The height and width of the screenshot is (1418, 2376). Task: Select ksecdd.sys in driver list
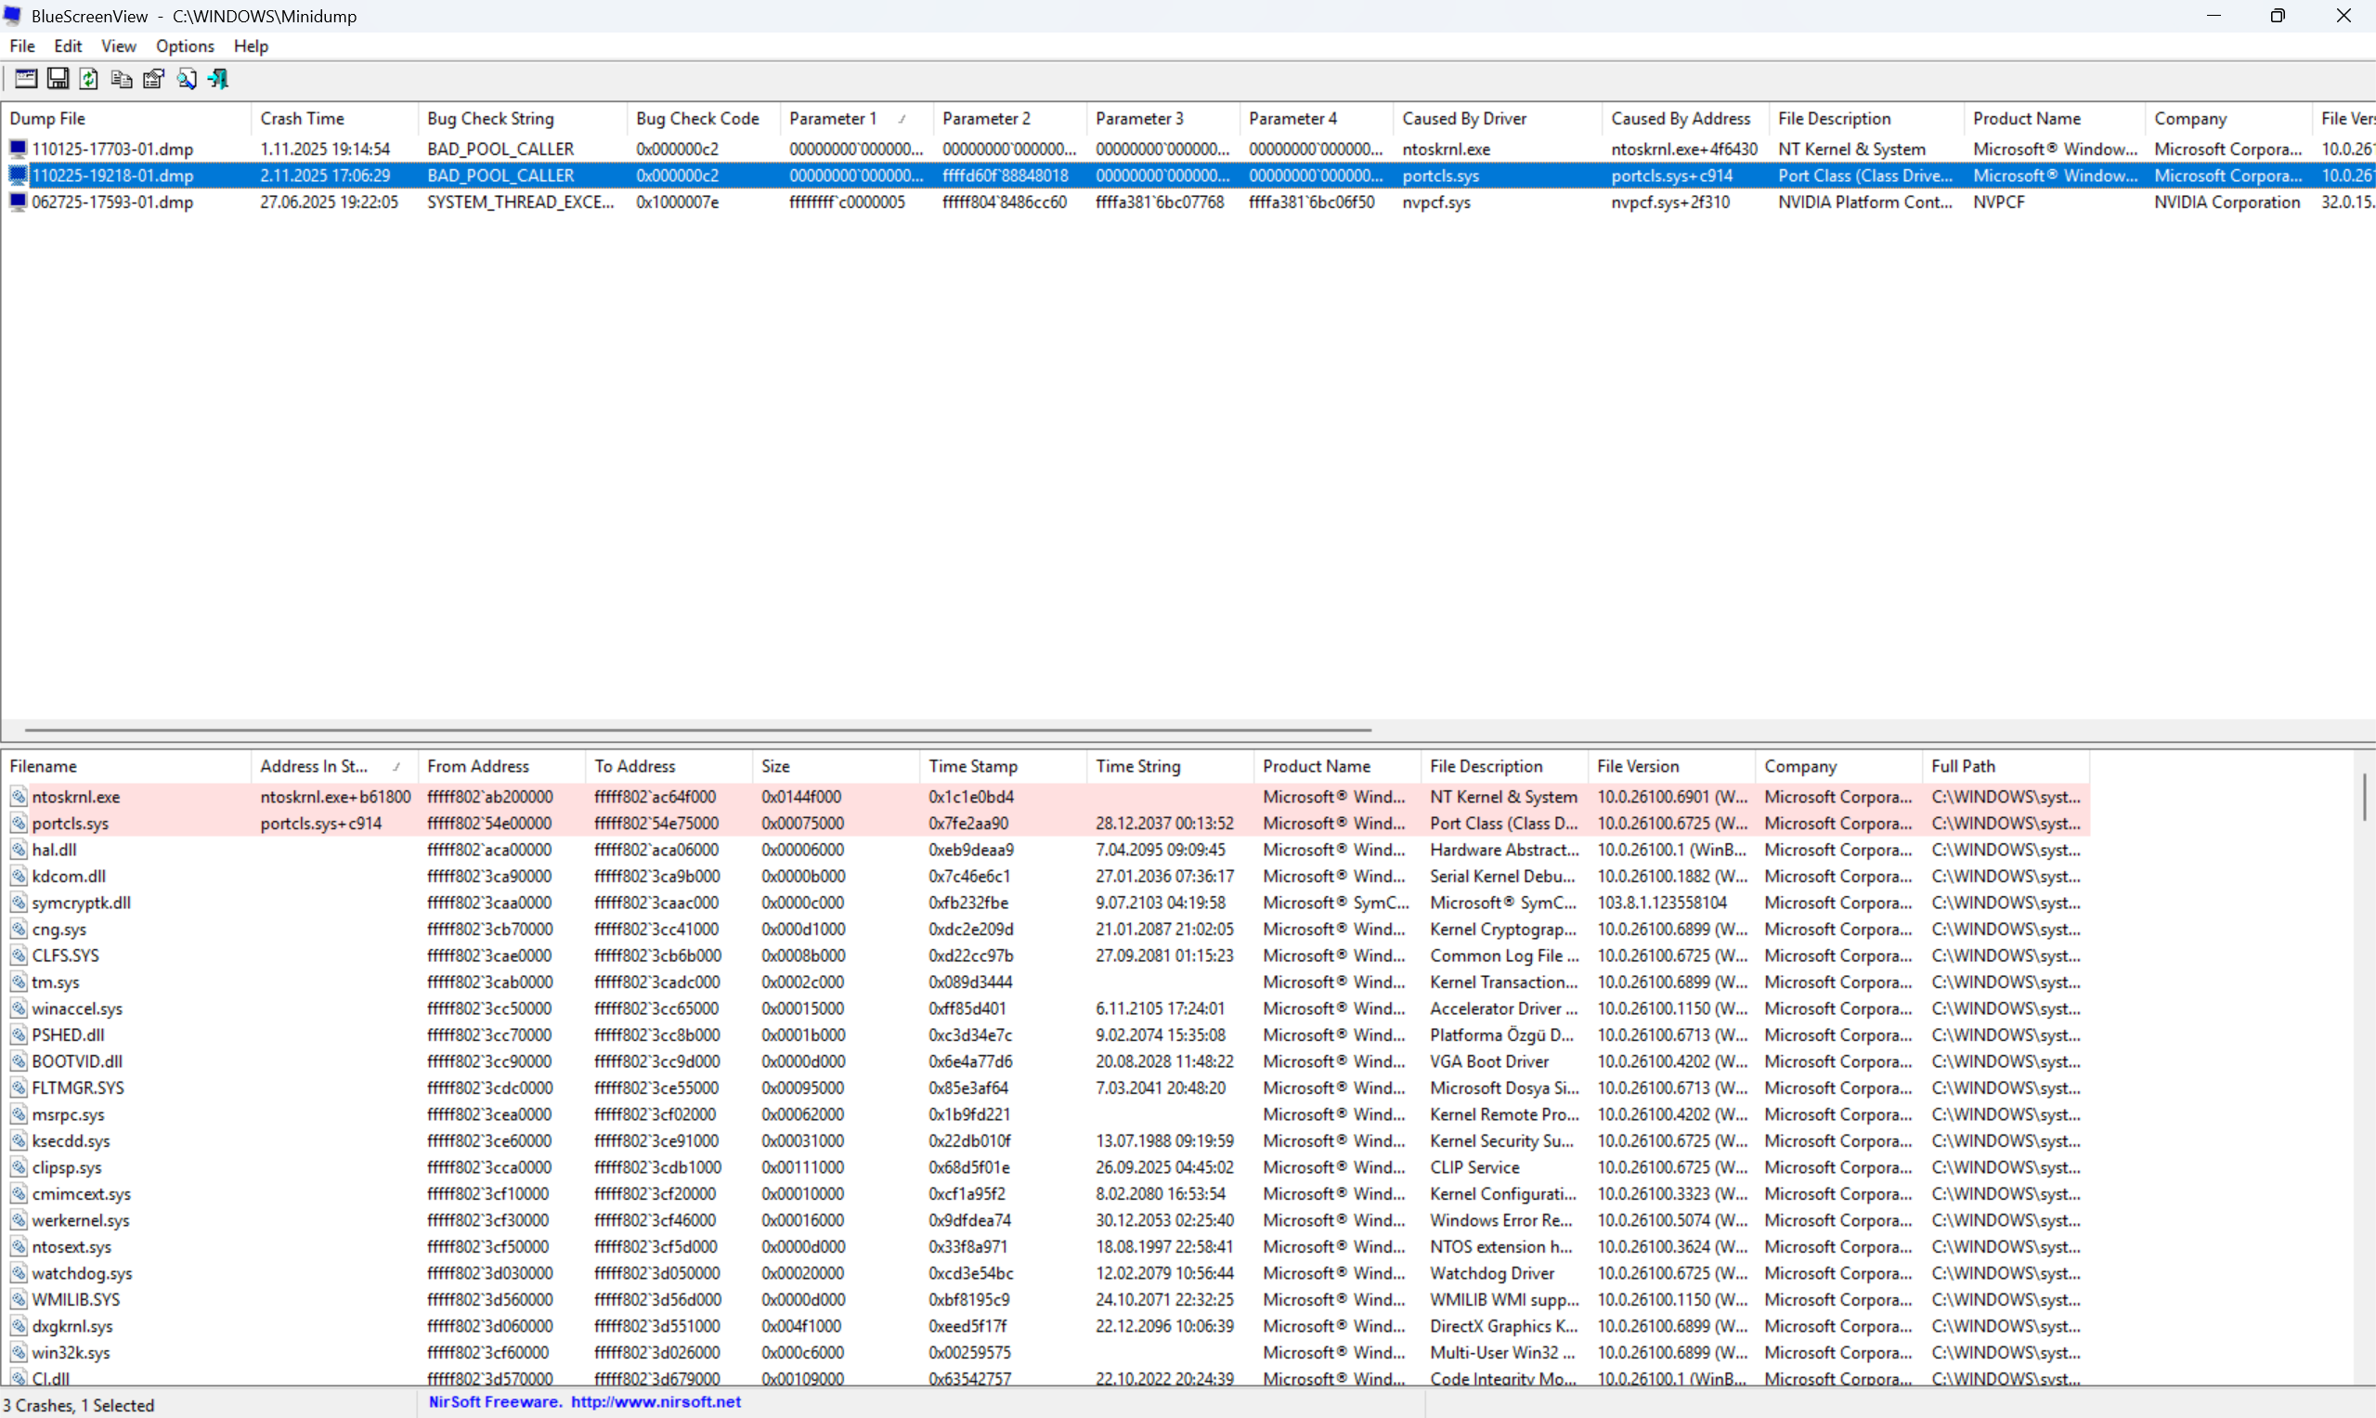71,1141
